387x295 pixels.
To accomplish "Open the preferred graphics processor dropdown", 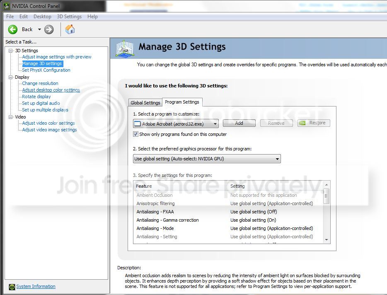I will click(x=277, y=159).
